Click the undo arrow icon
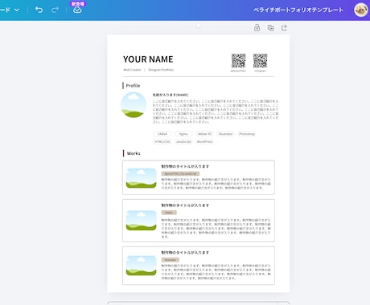Viewport: 370px width, 305px height. (39, 10)
